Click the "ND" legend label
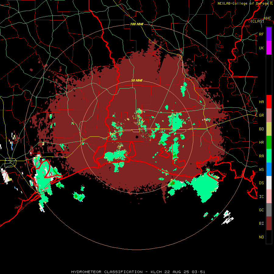 click(x=261, y=237)
